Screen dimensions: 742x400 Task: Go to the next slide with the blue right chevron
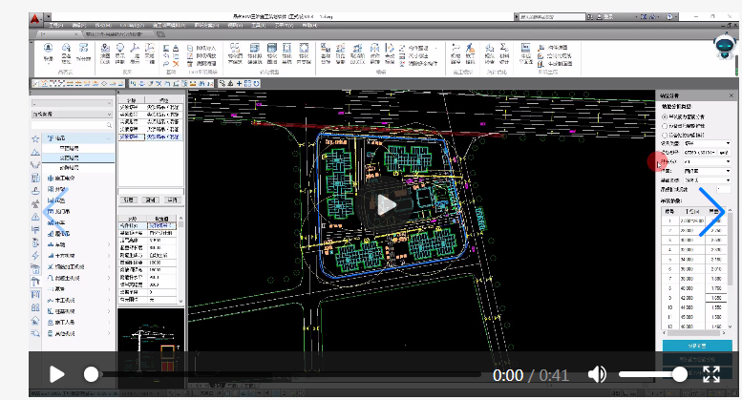(x=711, y=212)
